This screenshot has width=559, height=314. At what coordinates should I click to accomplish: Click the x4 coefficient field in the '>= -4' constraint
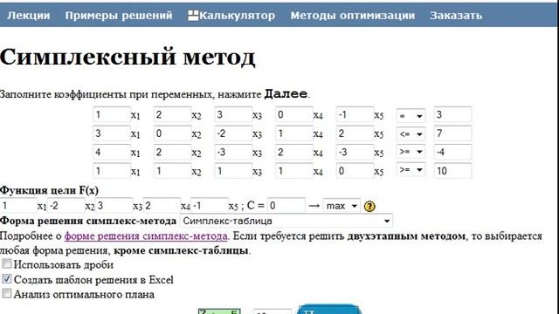(x=294, y=152)
